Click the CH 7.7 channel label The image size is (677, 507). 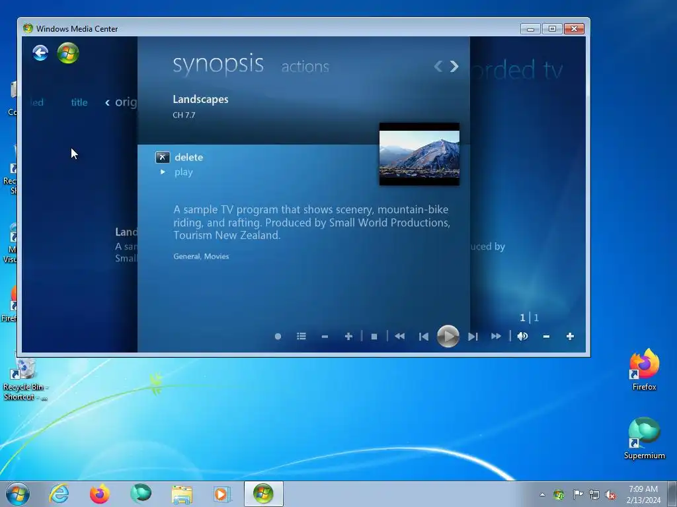pos(184,115)
